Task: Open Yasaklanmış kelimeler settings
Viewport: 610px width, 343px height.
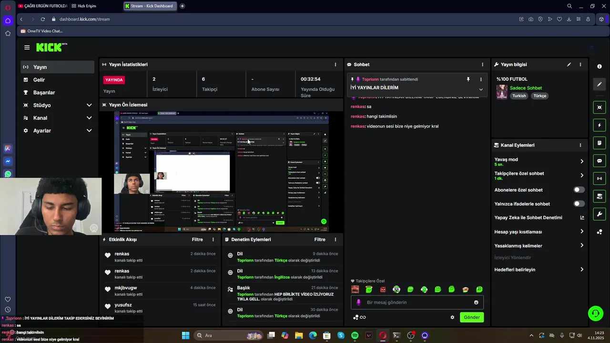Action: [x=539, y=246]
